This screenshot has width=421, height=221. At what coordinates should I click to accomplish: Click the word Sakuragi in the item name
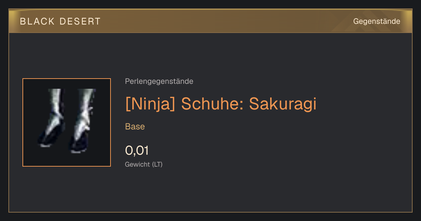pyautogui.click(x=283, y=103)
